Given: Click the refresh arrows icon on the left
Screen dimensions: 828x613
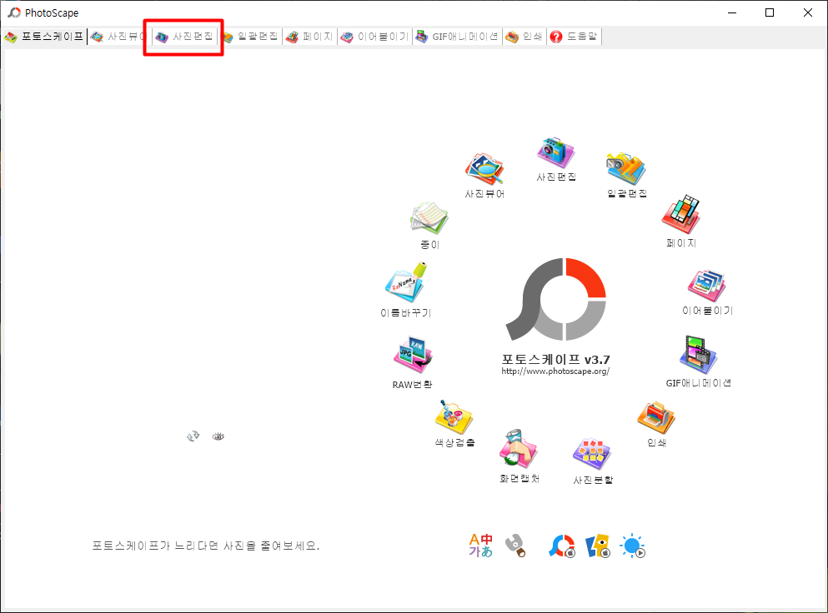Looking at the screenshot, I should tap(193, 436).
